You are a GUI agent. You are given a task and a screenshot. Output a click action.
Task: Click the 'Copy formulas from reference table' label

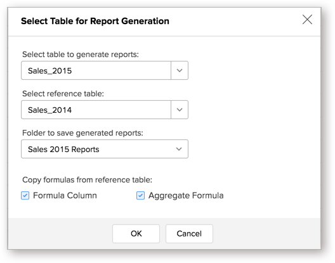pos(87,180)
